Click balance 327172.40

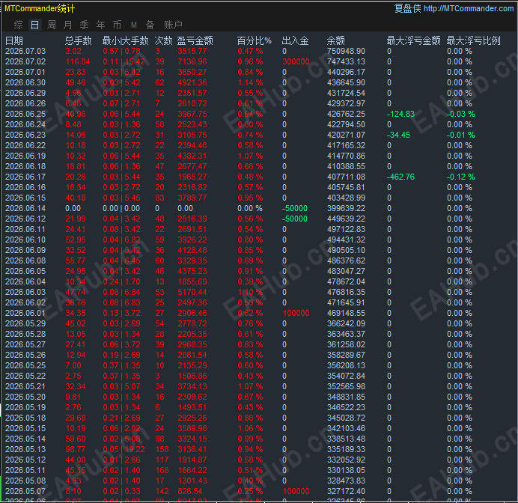[347, 492]
